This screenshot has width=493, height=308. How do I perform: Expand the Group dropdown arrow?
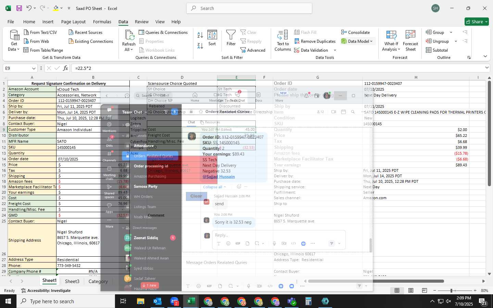pos(451,33)
